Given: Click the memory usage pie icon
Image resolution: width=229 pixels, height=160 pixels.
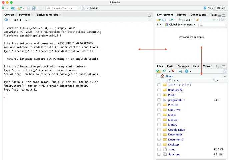Looking at the screenshot, I should [179, 20].
